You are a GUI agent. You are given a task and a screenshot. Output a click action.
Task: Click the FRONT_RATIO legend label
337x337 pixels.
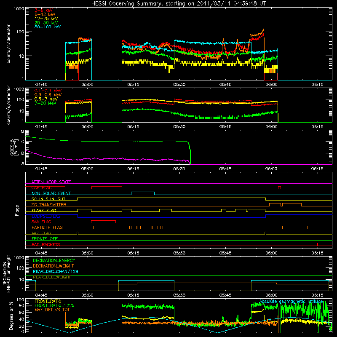(x=48, y=301)
